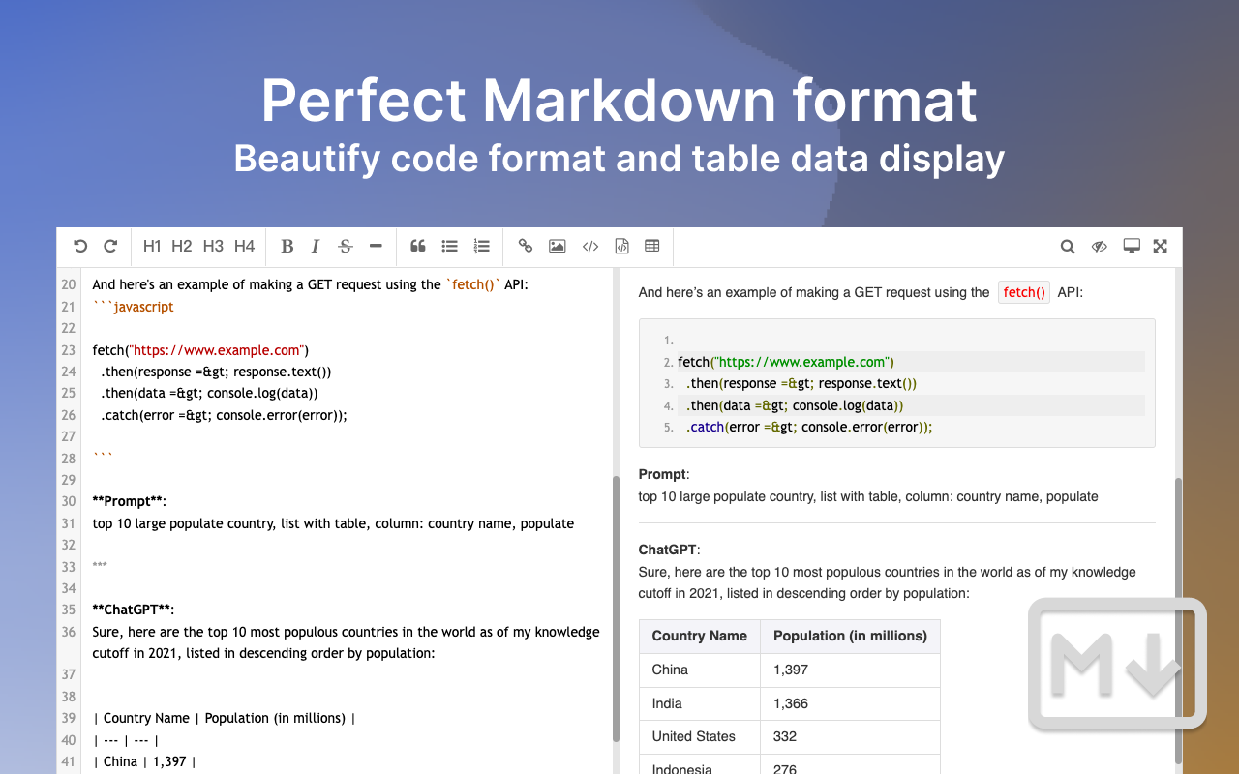
Task: Click the Prompt heading in preview
Action: pos(664,474)
